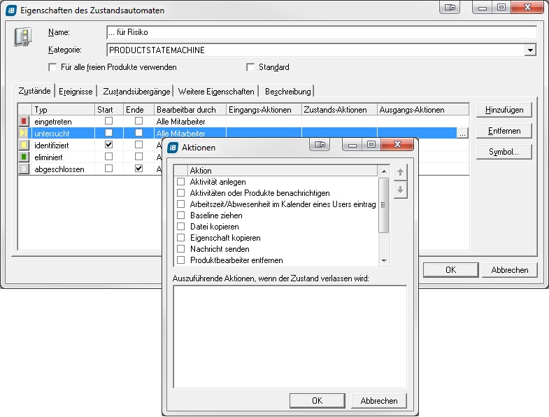
Task: Click the yellow identifiziert state icon
Action: [x=24, y=145]
